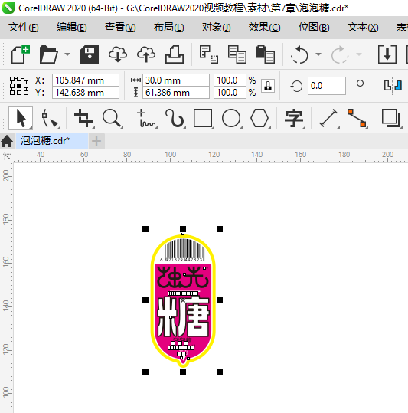
Task: Select the Pick tool arrow
Action: [x=21, y=118]
